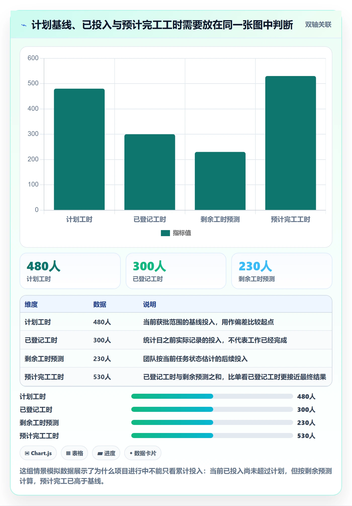Select the 计划工时 table row name

[38, 322]
